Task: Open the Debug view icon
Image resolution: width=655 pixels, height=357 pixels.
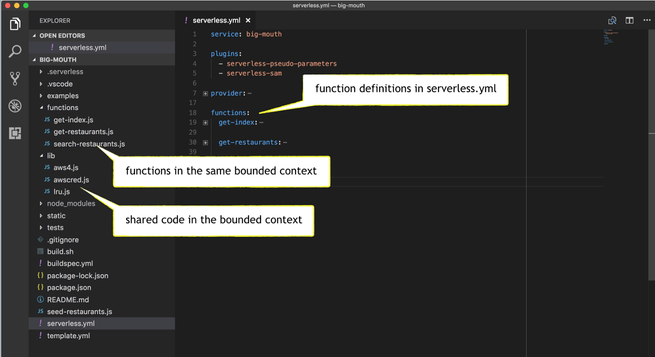Action: click(15, 106)
